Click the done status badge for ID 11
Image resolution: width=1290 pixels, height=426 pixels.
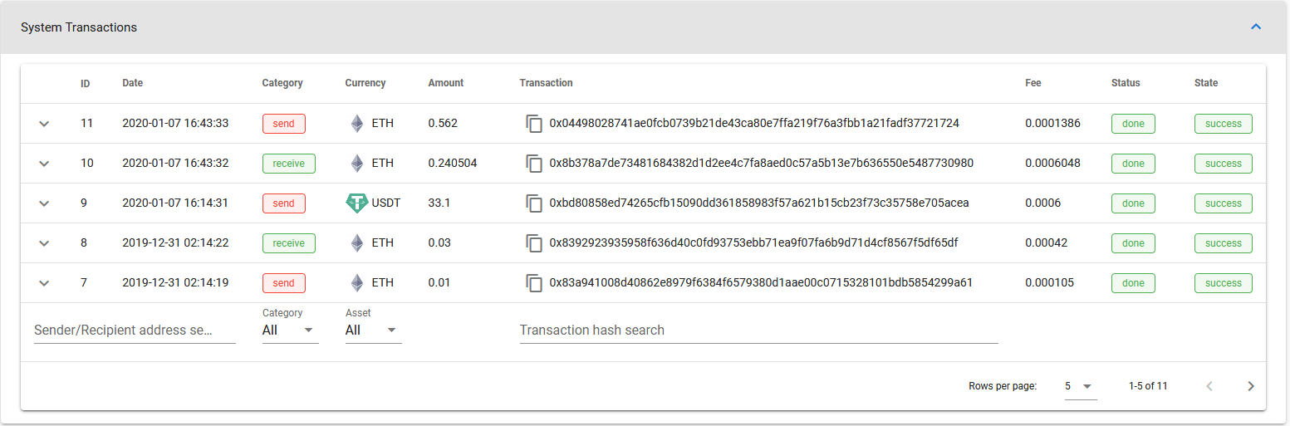[1133, 124]
